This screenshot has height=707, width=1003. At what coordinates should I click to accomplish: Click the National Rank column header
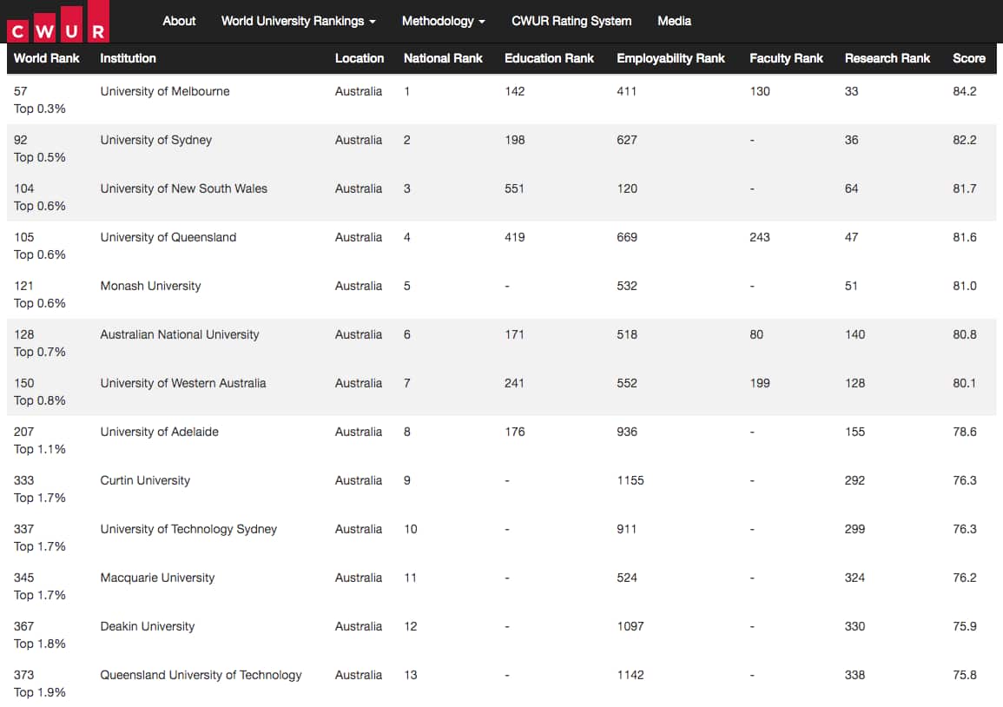pyautogui.click(x=443, y=58)
